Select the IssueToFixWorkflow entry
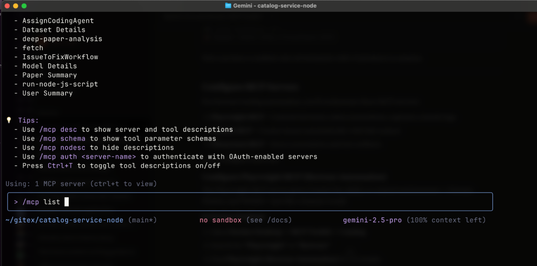Image resolution: width=537 pixels, height=266 pixels. (x=60, y=57)
